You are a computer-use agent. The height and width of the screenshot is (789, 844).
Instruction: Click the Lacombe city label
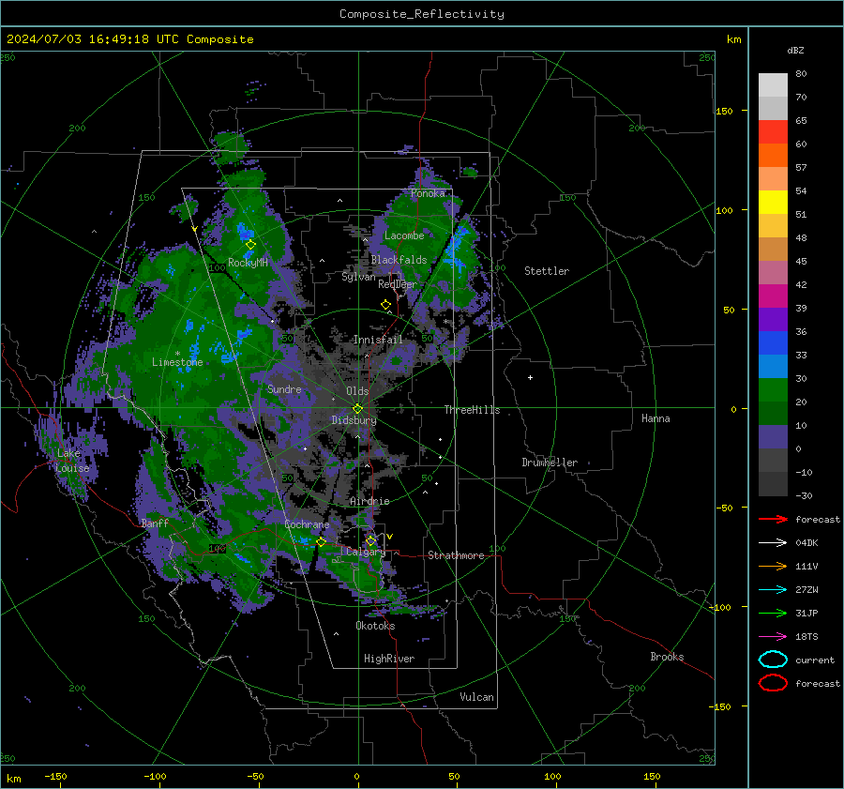pyautogui.click(x=404, y=235)
